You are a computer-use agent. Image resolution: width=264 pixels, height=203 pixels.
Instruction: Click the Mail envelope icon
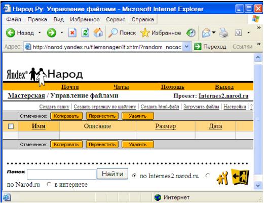(206, 33)
